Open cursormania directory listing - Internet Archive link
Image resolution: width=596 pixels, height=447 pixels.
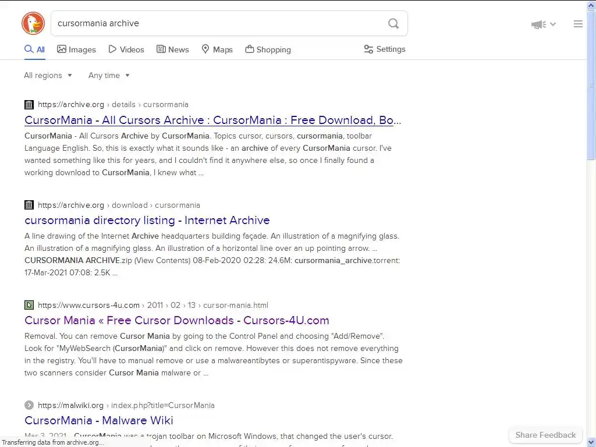[x=147, y=220]
